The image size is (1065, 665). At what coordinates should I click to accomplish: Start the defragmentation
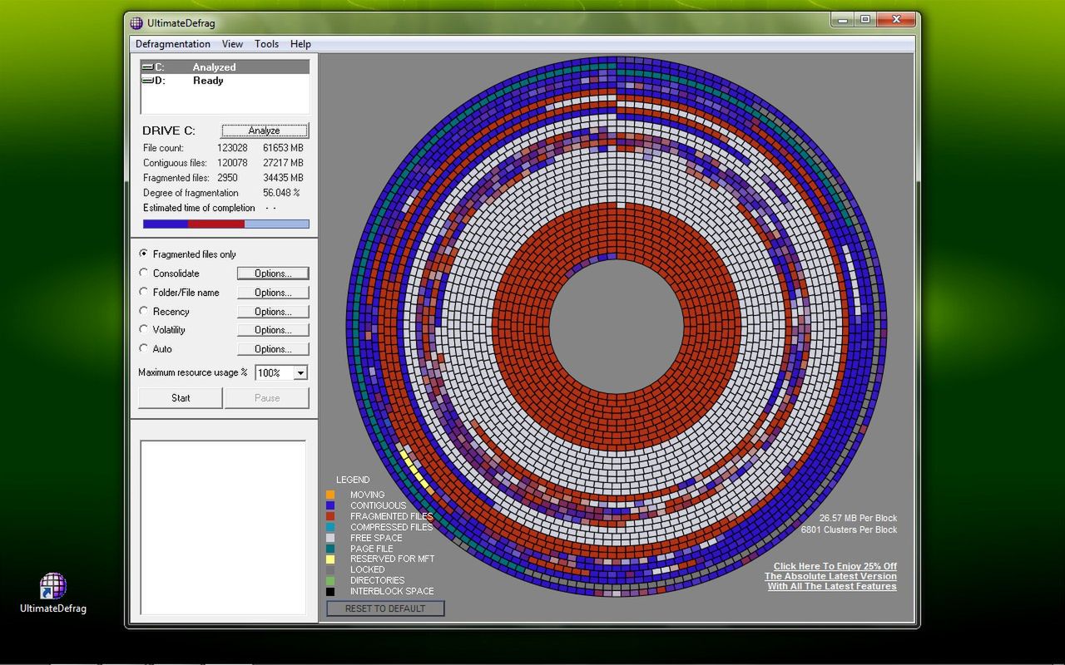(181, 398)
